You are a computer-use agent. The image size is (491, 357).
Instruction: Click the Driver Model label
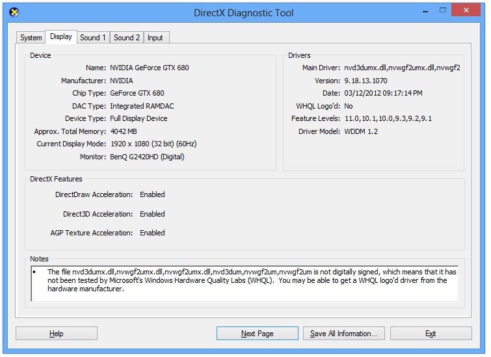coord(319,131)
